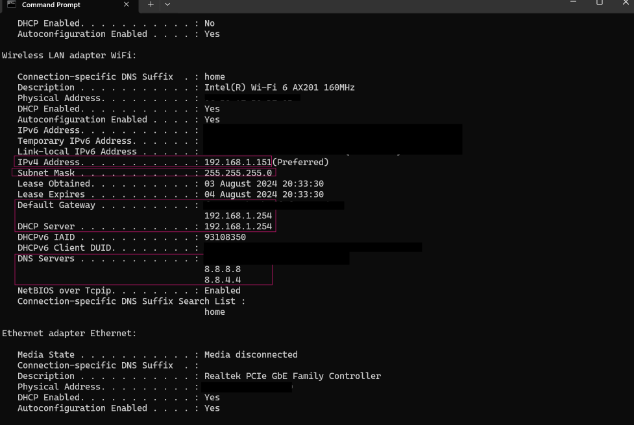
Task: Click the (Preferred) text after IPv4 address
Action: [300, 162]
